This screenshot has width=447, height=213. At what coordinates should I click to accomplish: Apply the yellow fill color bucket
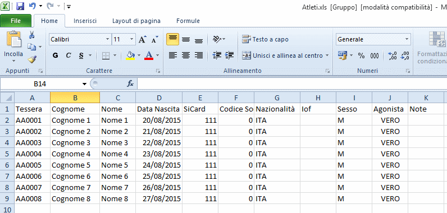pyautogui.click(x=130, y=55)
